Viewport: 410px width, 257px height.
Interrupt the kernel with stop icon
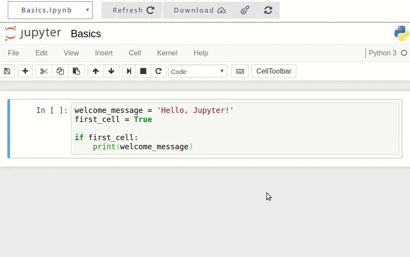click(x=143, y=71)
